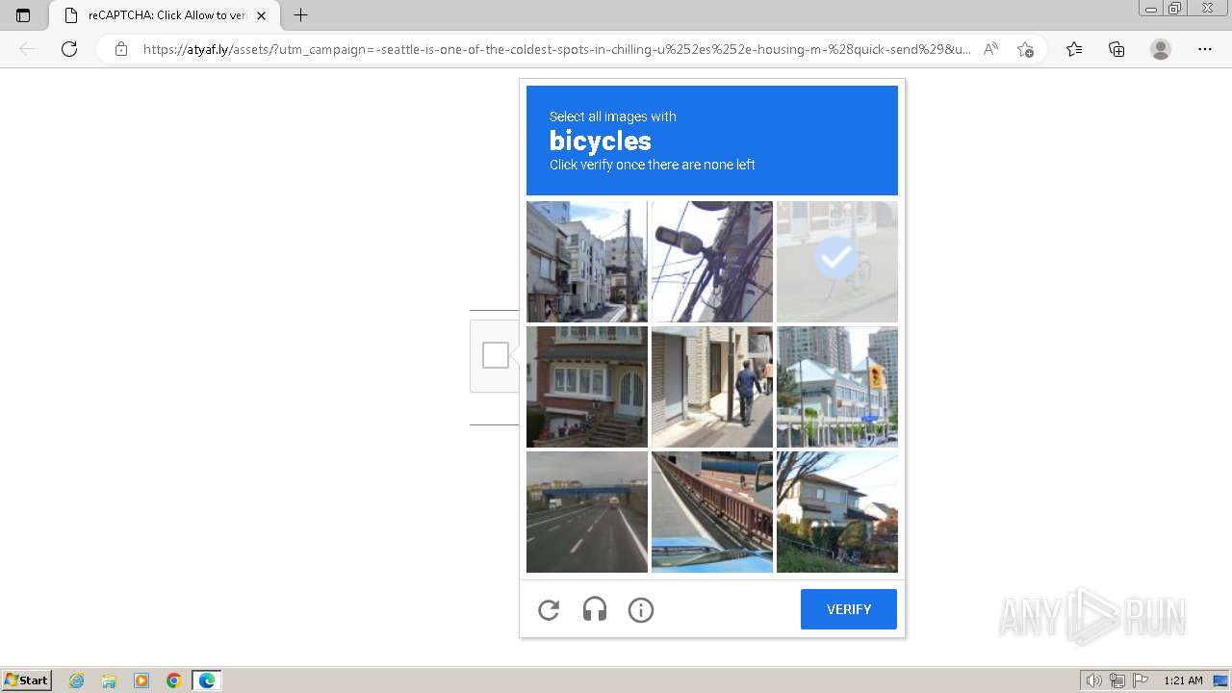Open a new tab
This screenshot has width=1232, height=693.
pos(300,15)
